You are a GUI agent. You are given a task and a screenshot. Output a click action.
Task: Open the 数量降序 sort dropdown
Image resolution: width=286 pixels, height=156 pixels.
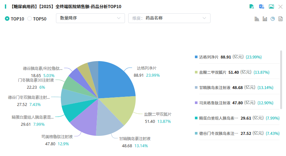(x=90, y=18)
